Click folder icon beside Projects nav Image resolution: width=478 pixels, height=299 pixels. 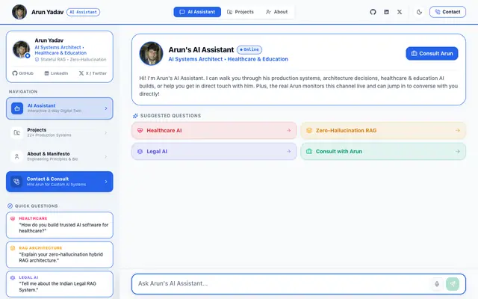pos(16,132)
